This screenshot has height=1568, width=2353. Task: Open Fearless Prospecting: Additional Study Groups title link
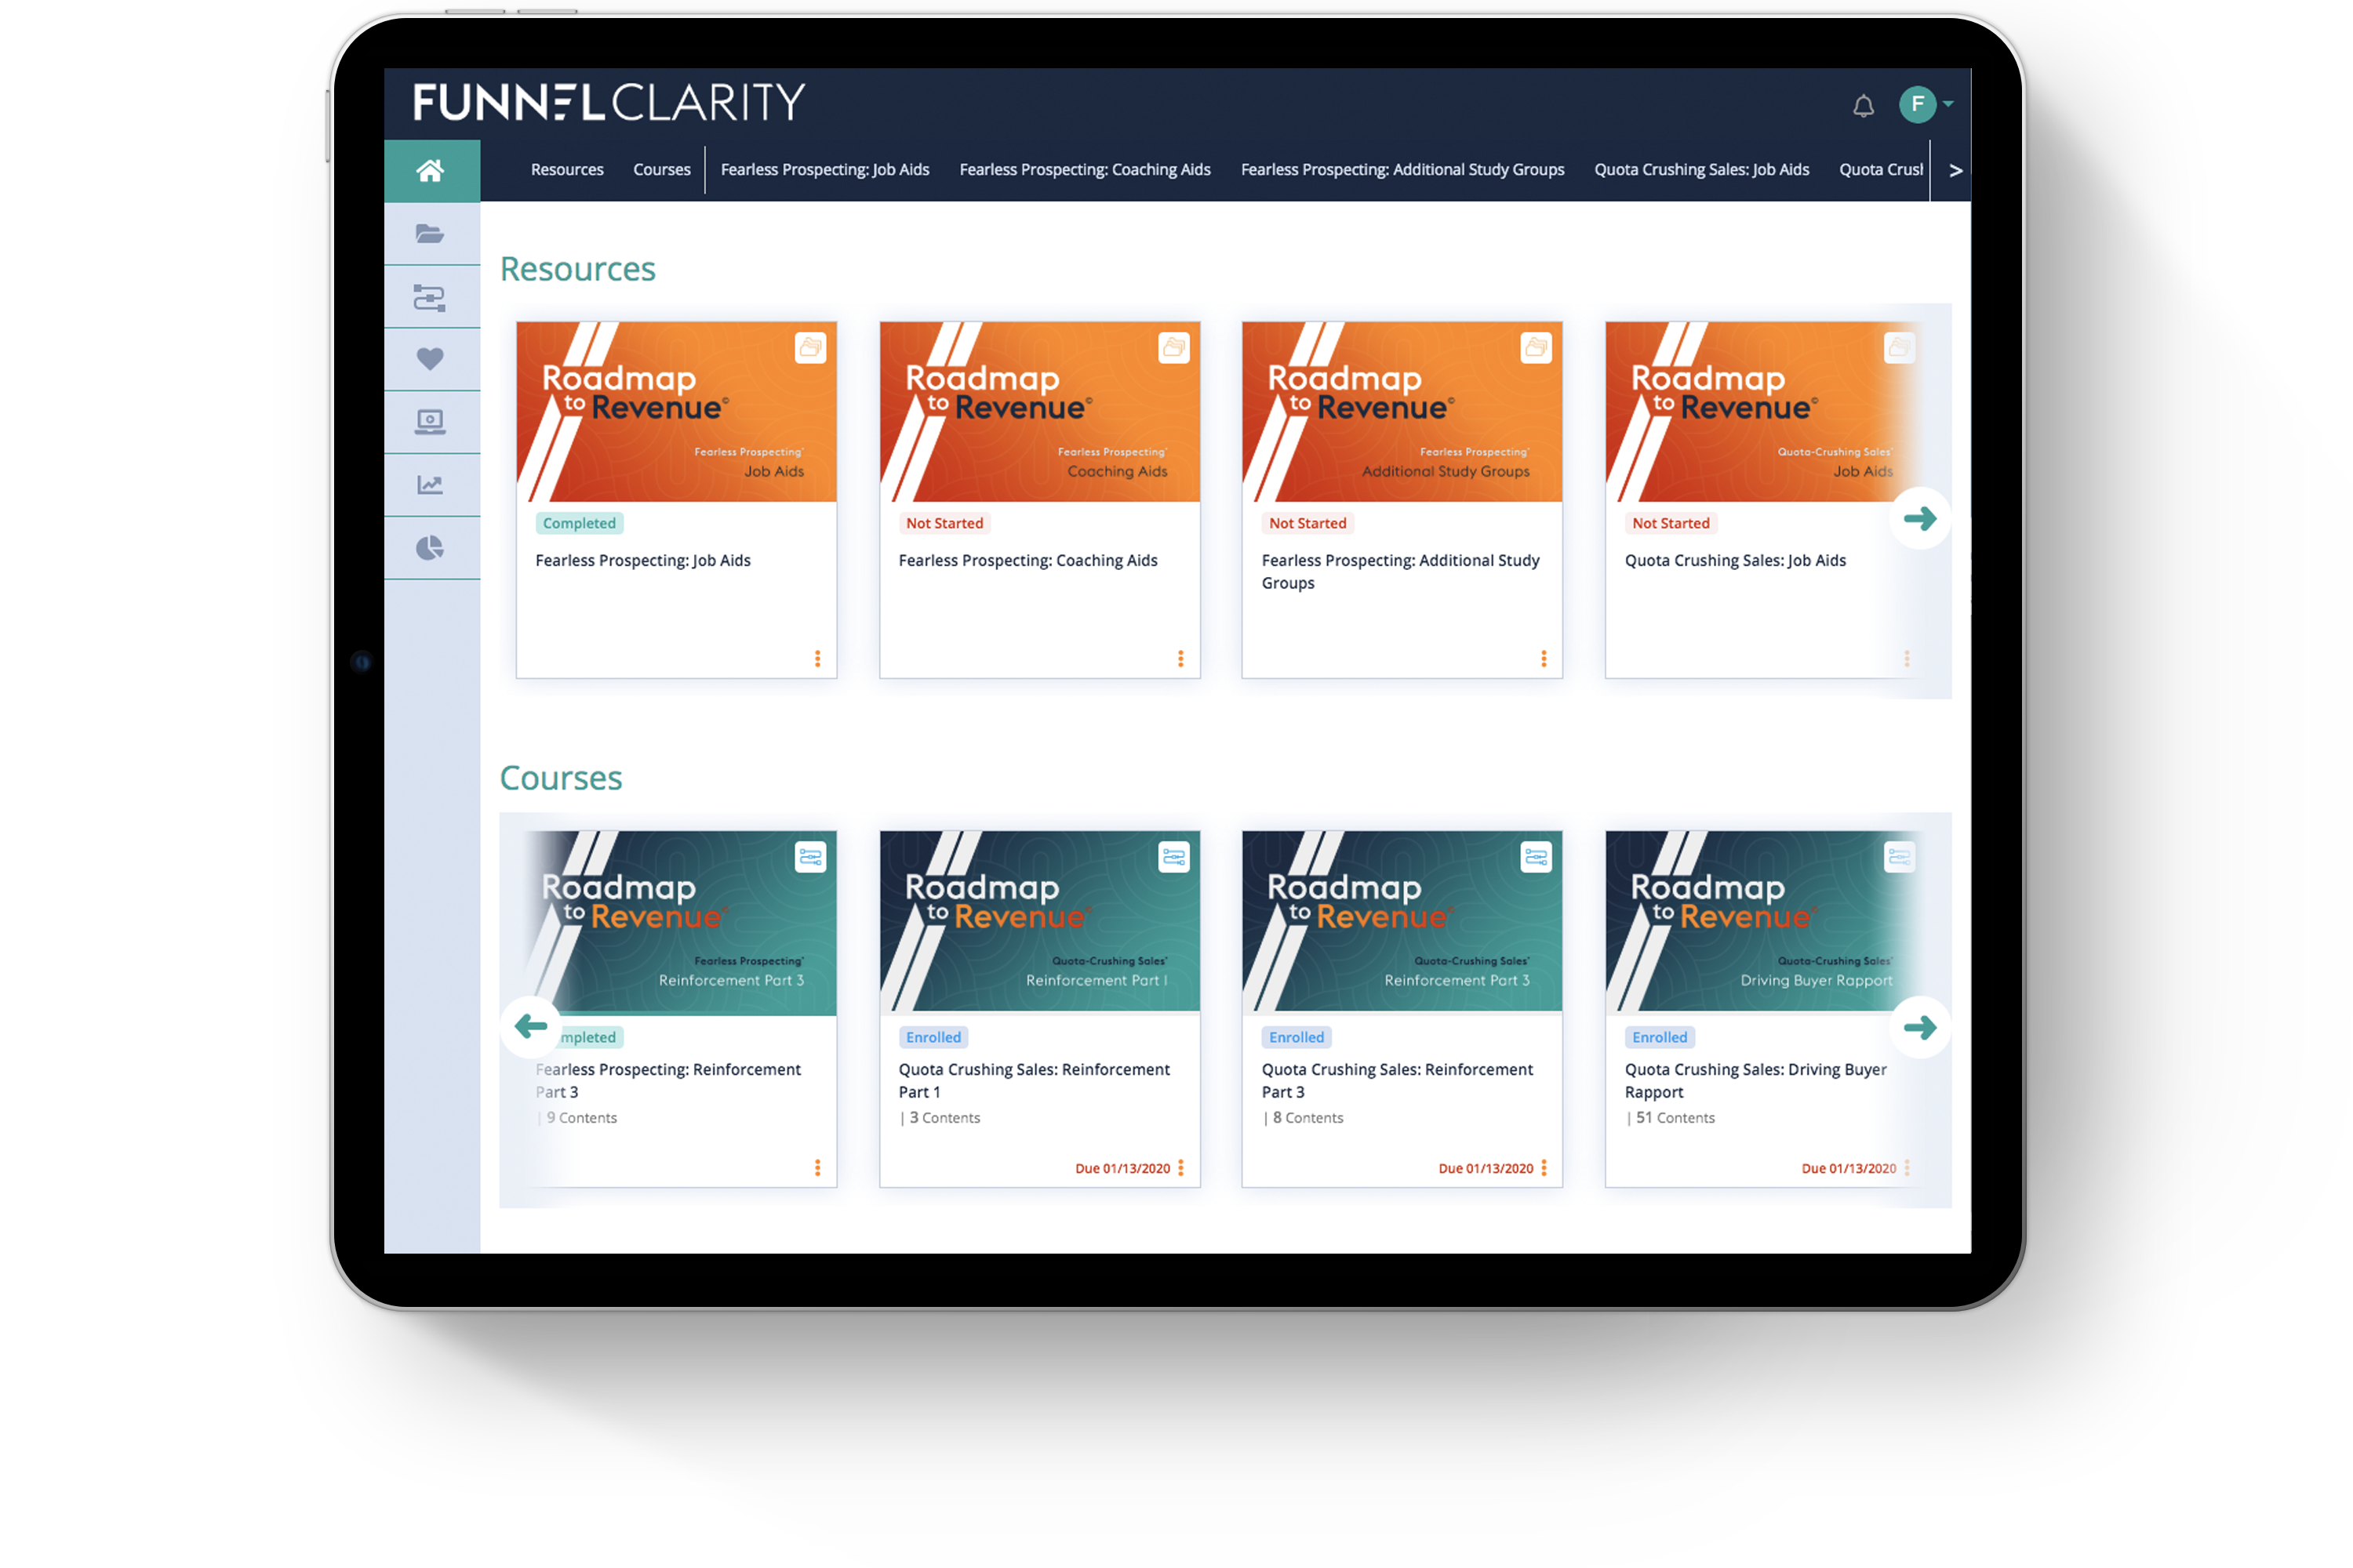tap(1401, 572)
